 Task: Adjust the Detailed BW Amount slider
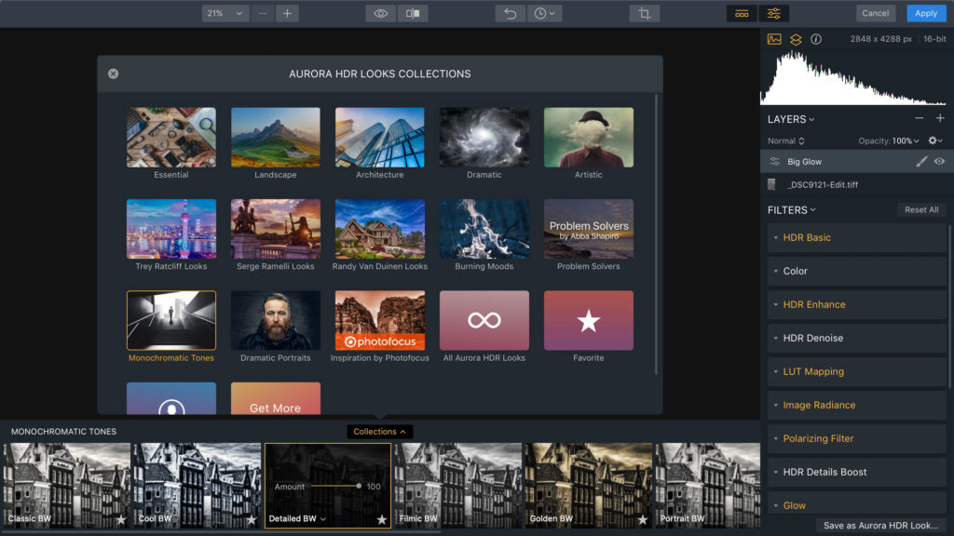tap(335, 486)
